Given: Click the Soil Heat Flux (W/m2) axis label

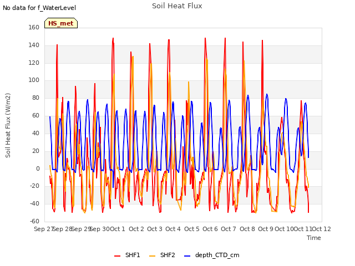Looking at the screenshot, I should click(x=8, y=125).
